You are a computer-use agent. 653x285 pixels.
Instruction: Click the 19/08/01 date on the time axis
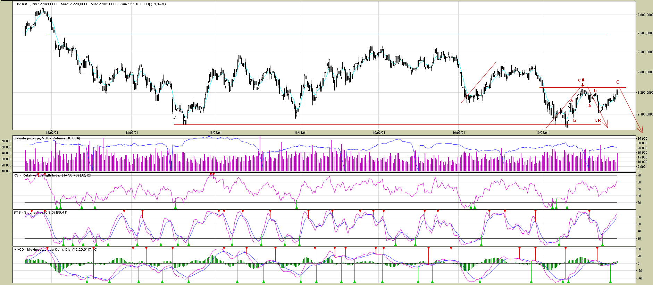tap(542, 132)
